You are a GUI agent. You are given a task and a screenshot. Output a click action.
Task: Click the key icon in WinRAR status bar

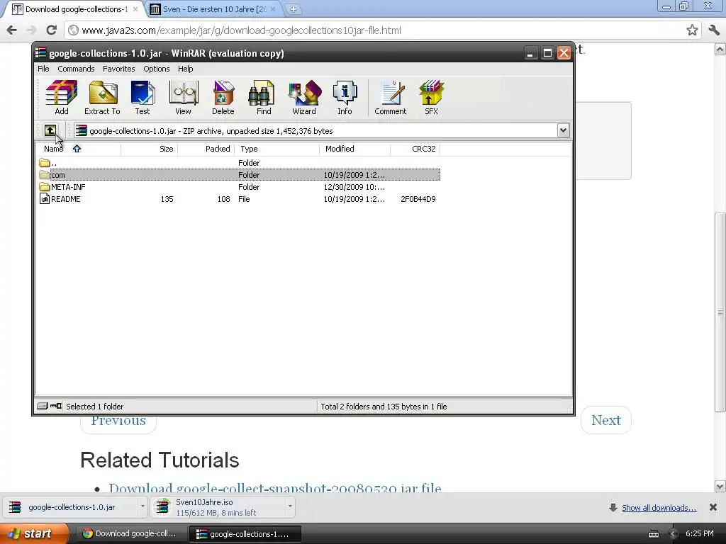[x=56, y=406]
